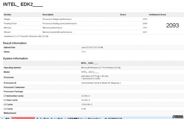Click the red find bar input field
184x119 pixels.
coord(23,118)
